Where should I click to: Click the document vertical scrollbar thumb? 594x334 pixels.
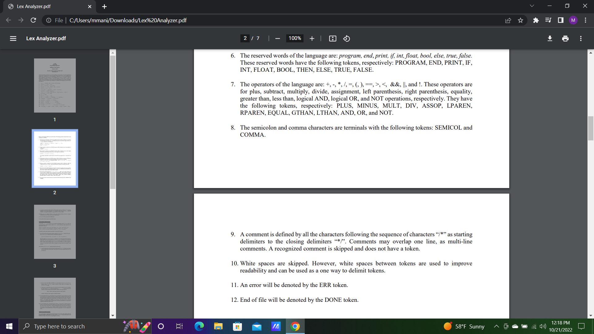591,128
